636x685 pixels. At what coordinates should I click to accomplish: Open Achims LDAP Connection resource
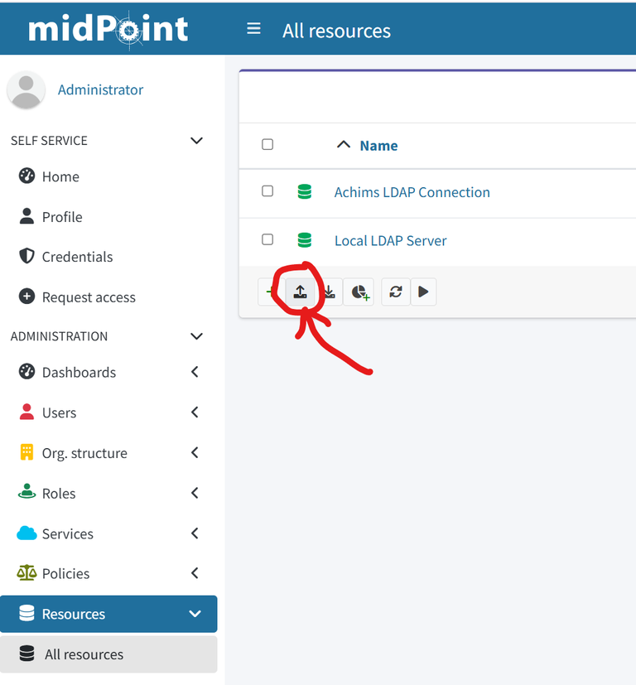click(412, 192)
